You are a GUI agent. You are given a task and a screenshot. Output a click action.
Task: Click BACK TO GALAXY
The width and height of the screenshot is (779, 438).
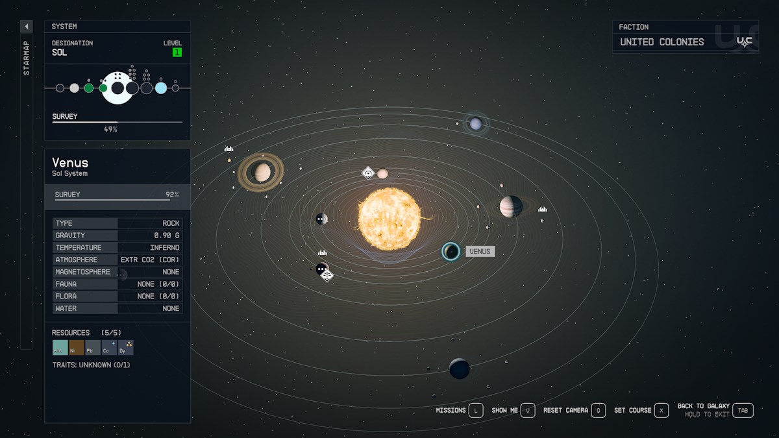click(x=702, y=406)
